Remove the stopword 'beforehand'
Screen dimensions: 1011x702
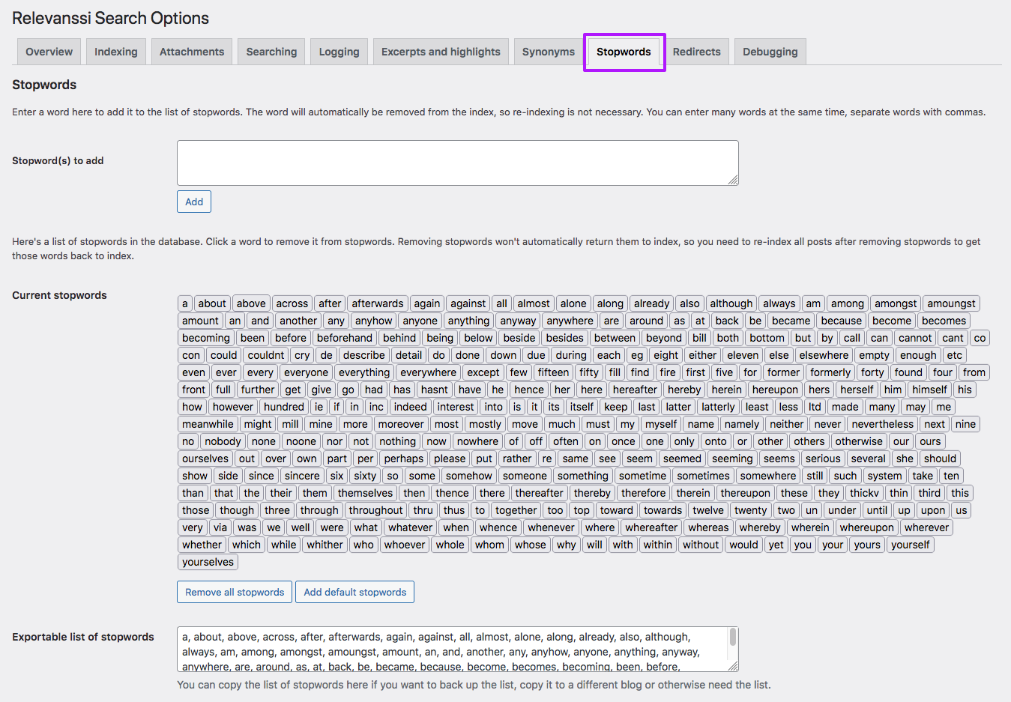pos(345,338)
